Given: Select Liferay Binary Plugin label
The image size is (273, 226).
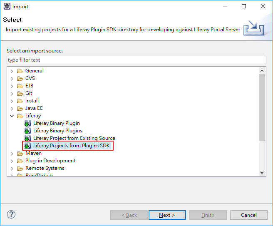Looking at the screenshot, I should (x=57, y=123).
